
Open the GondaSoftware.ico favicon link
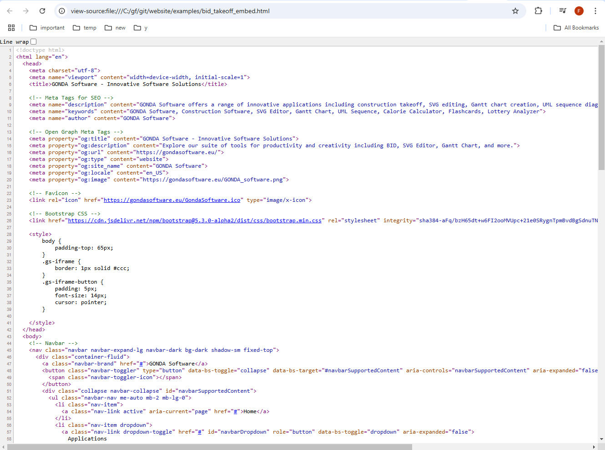[172, 200]
